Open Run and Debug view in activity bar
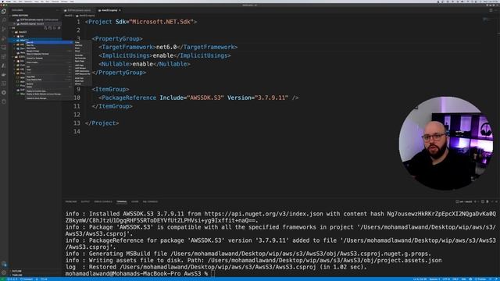The image size is (500, 281). 4,38
